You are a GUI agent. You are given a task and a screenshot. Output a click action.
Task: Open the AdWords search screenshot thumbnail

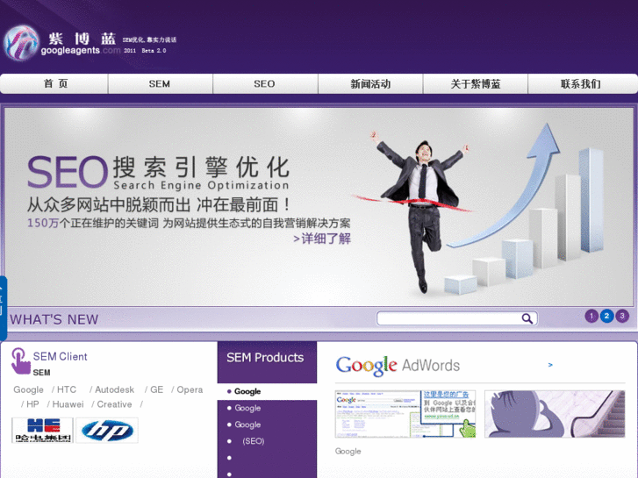[405, 414]
